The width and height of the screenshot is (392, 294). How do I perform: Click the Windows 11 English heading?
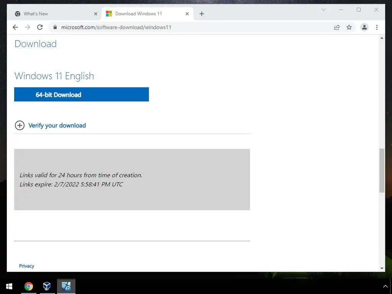54,76
